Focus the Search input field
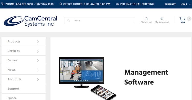This screenshot has width=192, height=100. (100, 21)
